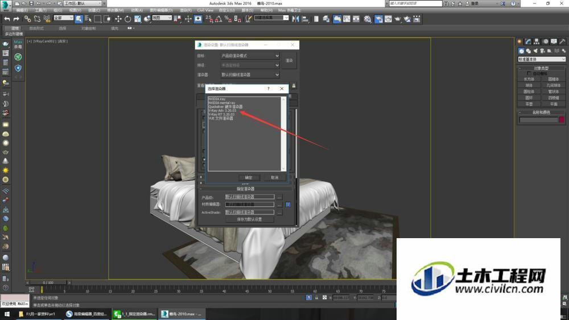This screenshot has height=320, width=569.
Task: Click the Bind to Space Warp tool
Action: point(47,19)
